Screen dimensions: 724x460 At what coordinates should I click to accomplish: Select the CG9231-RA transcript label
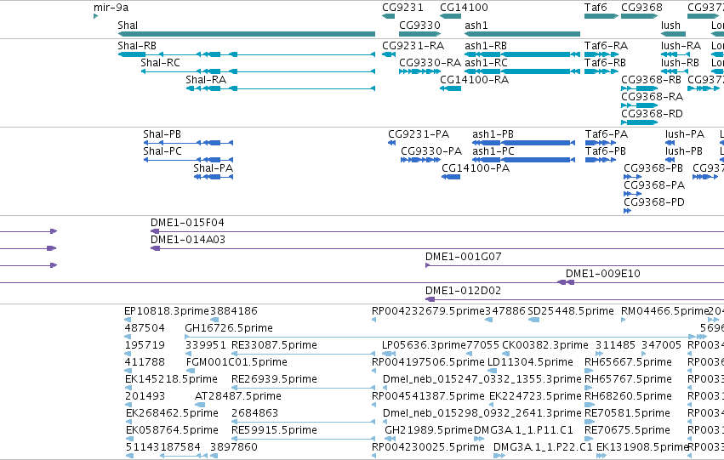[413, 46]
